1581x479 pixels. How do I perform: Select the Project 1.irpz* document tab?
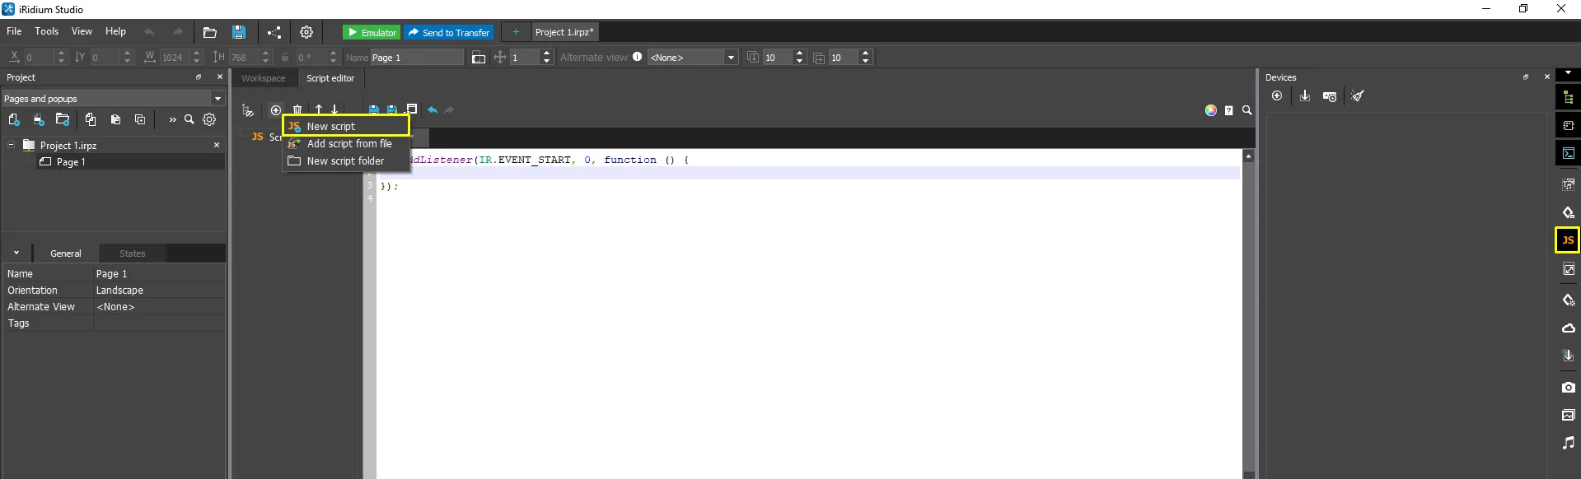click(x=564, y=32)
